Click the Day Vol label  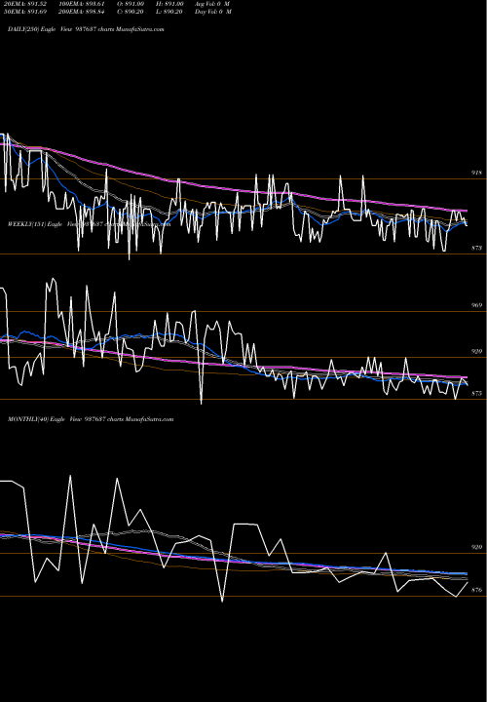[213, 12]
